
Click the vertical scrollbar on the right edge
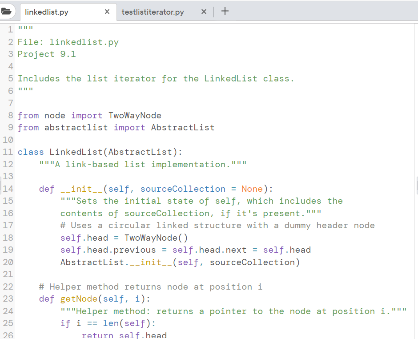(x=416, y=187)
